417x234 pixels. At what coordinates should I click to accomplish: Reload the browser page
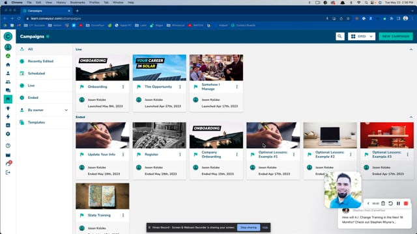(x=19, y=19)
